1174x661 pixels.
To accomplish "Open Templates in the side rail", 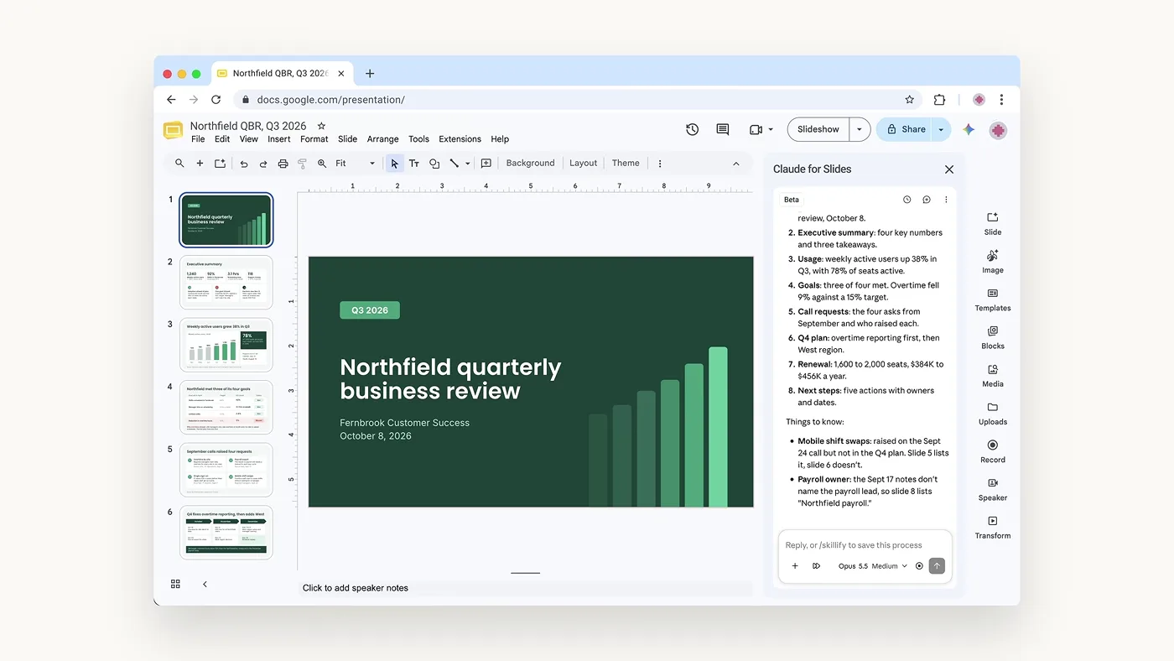I will 993,299.
